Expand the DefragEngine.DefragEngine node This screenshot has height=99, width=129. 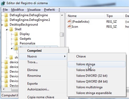2,15
